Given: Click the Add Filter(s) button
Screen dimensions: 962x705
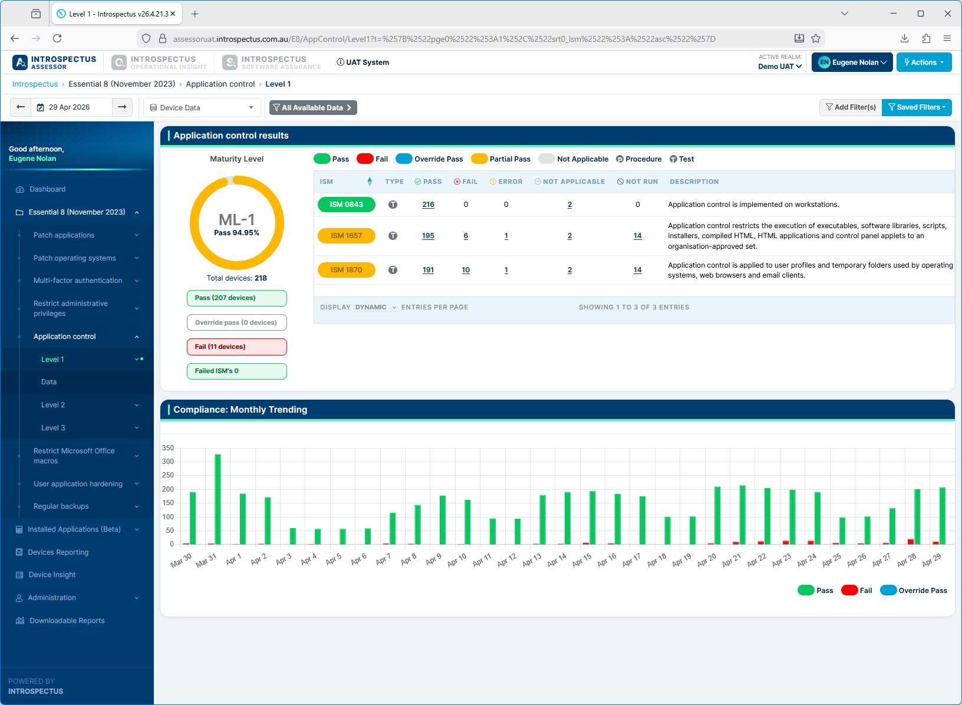Looking at the screenshot, I should (851, 107).
